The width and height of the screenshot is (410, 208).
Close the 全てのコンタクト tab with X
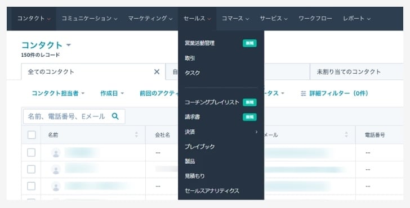point(157,72)
